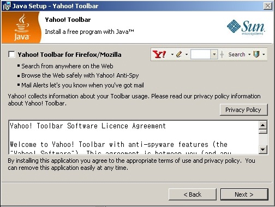
Task: Open the Privacy Policy button
Action: point(244,110)
